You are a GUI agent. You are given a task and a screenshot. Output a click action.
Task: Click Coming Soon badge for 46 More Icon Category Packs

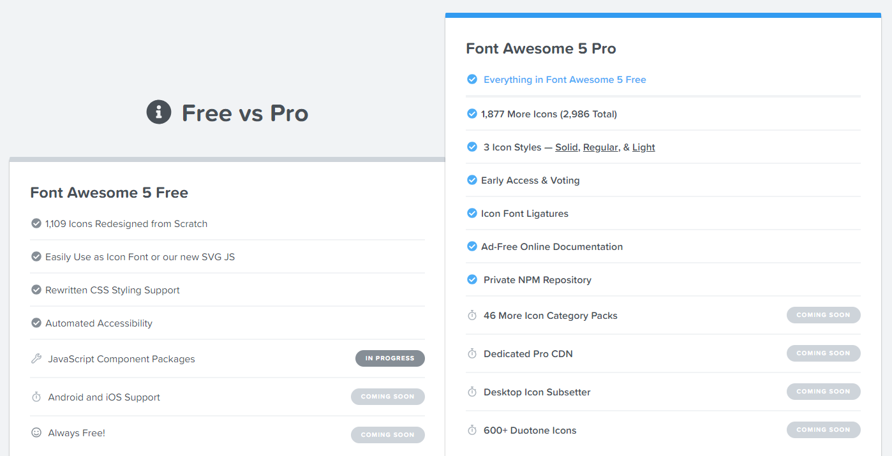click(824, 315)
